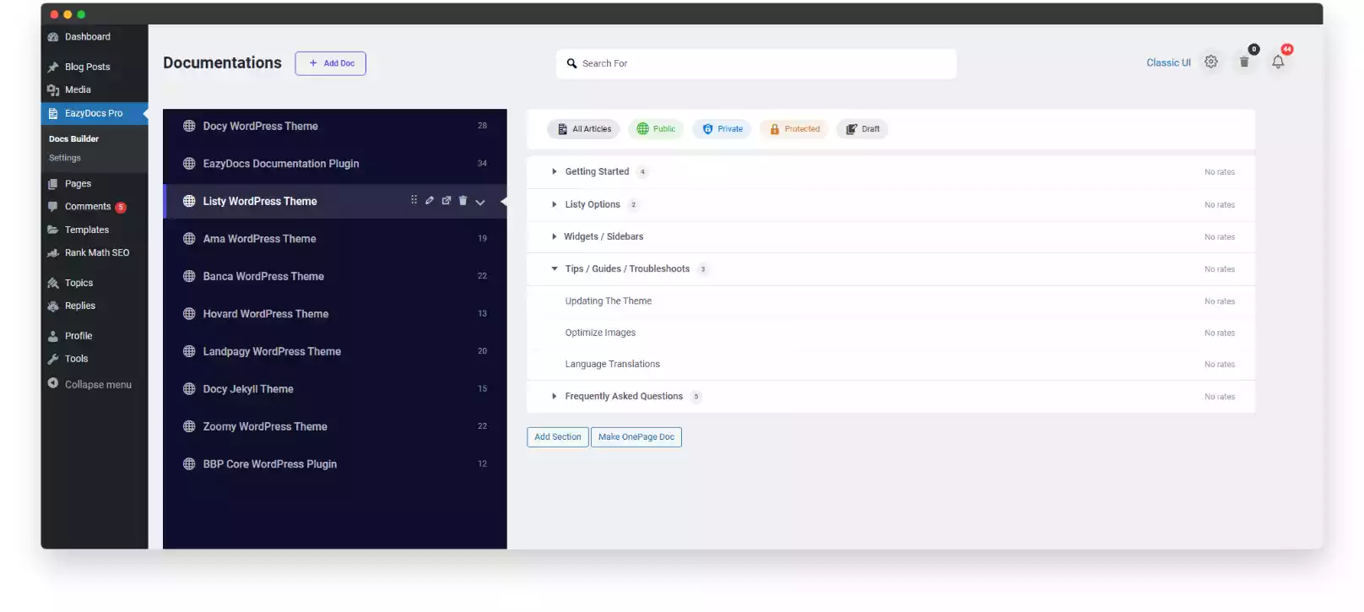Open Docs Builder submenu item
The height and width of the screenshot is (612, 1364).
tap(73, 138)
